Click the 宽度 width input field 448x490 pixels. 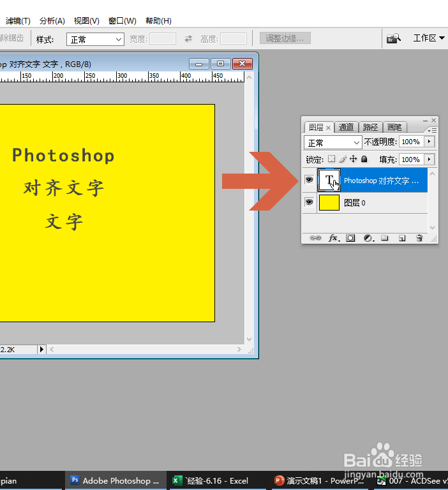(163, 39)
